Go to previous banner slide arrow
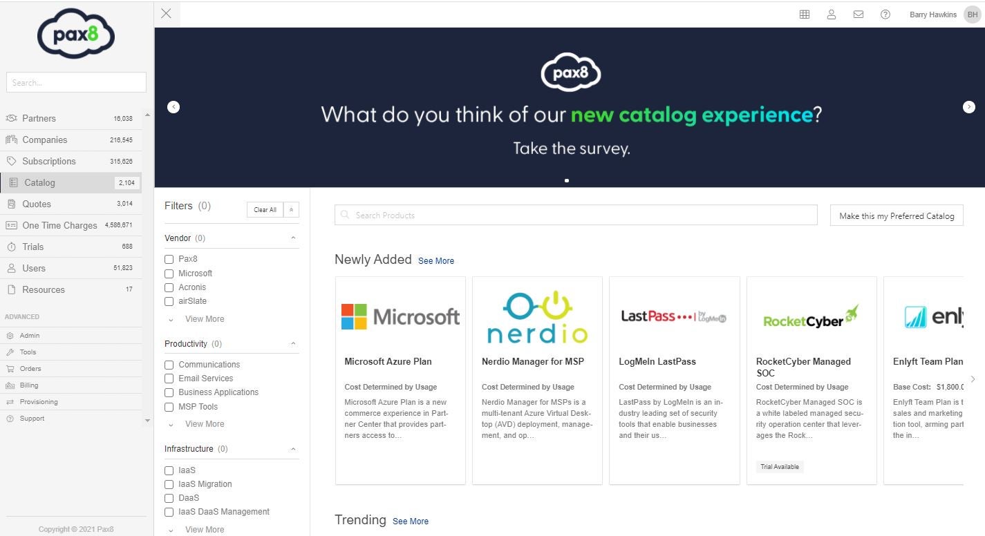Viewport: 985px width, 536px height. coord(173,107)
